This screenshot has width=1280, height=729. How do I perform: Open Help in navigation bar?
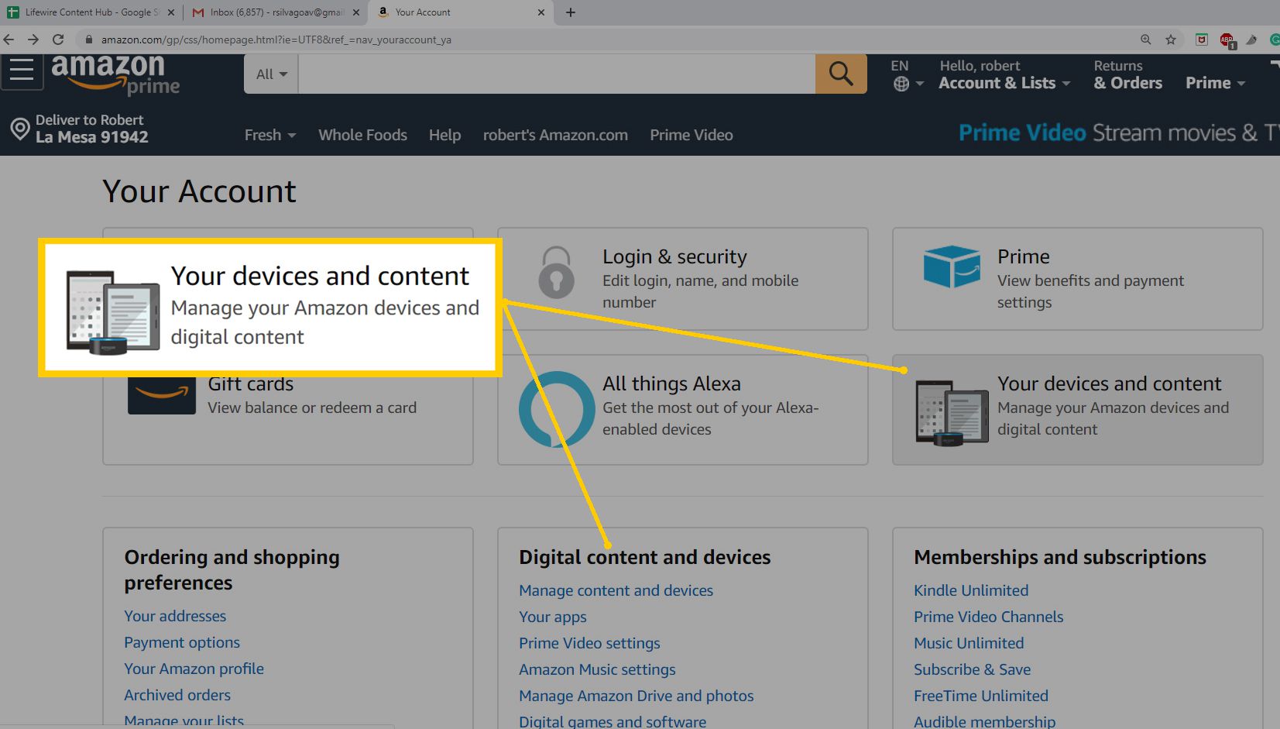coord(444,135)
